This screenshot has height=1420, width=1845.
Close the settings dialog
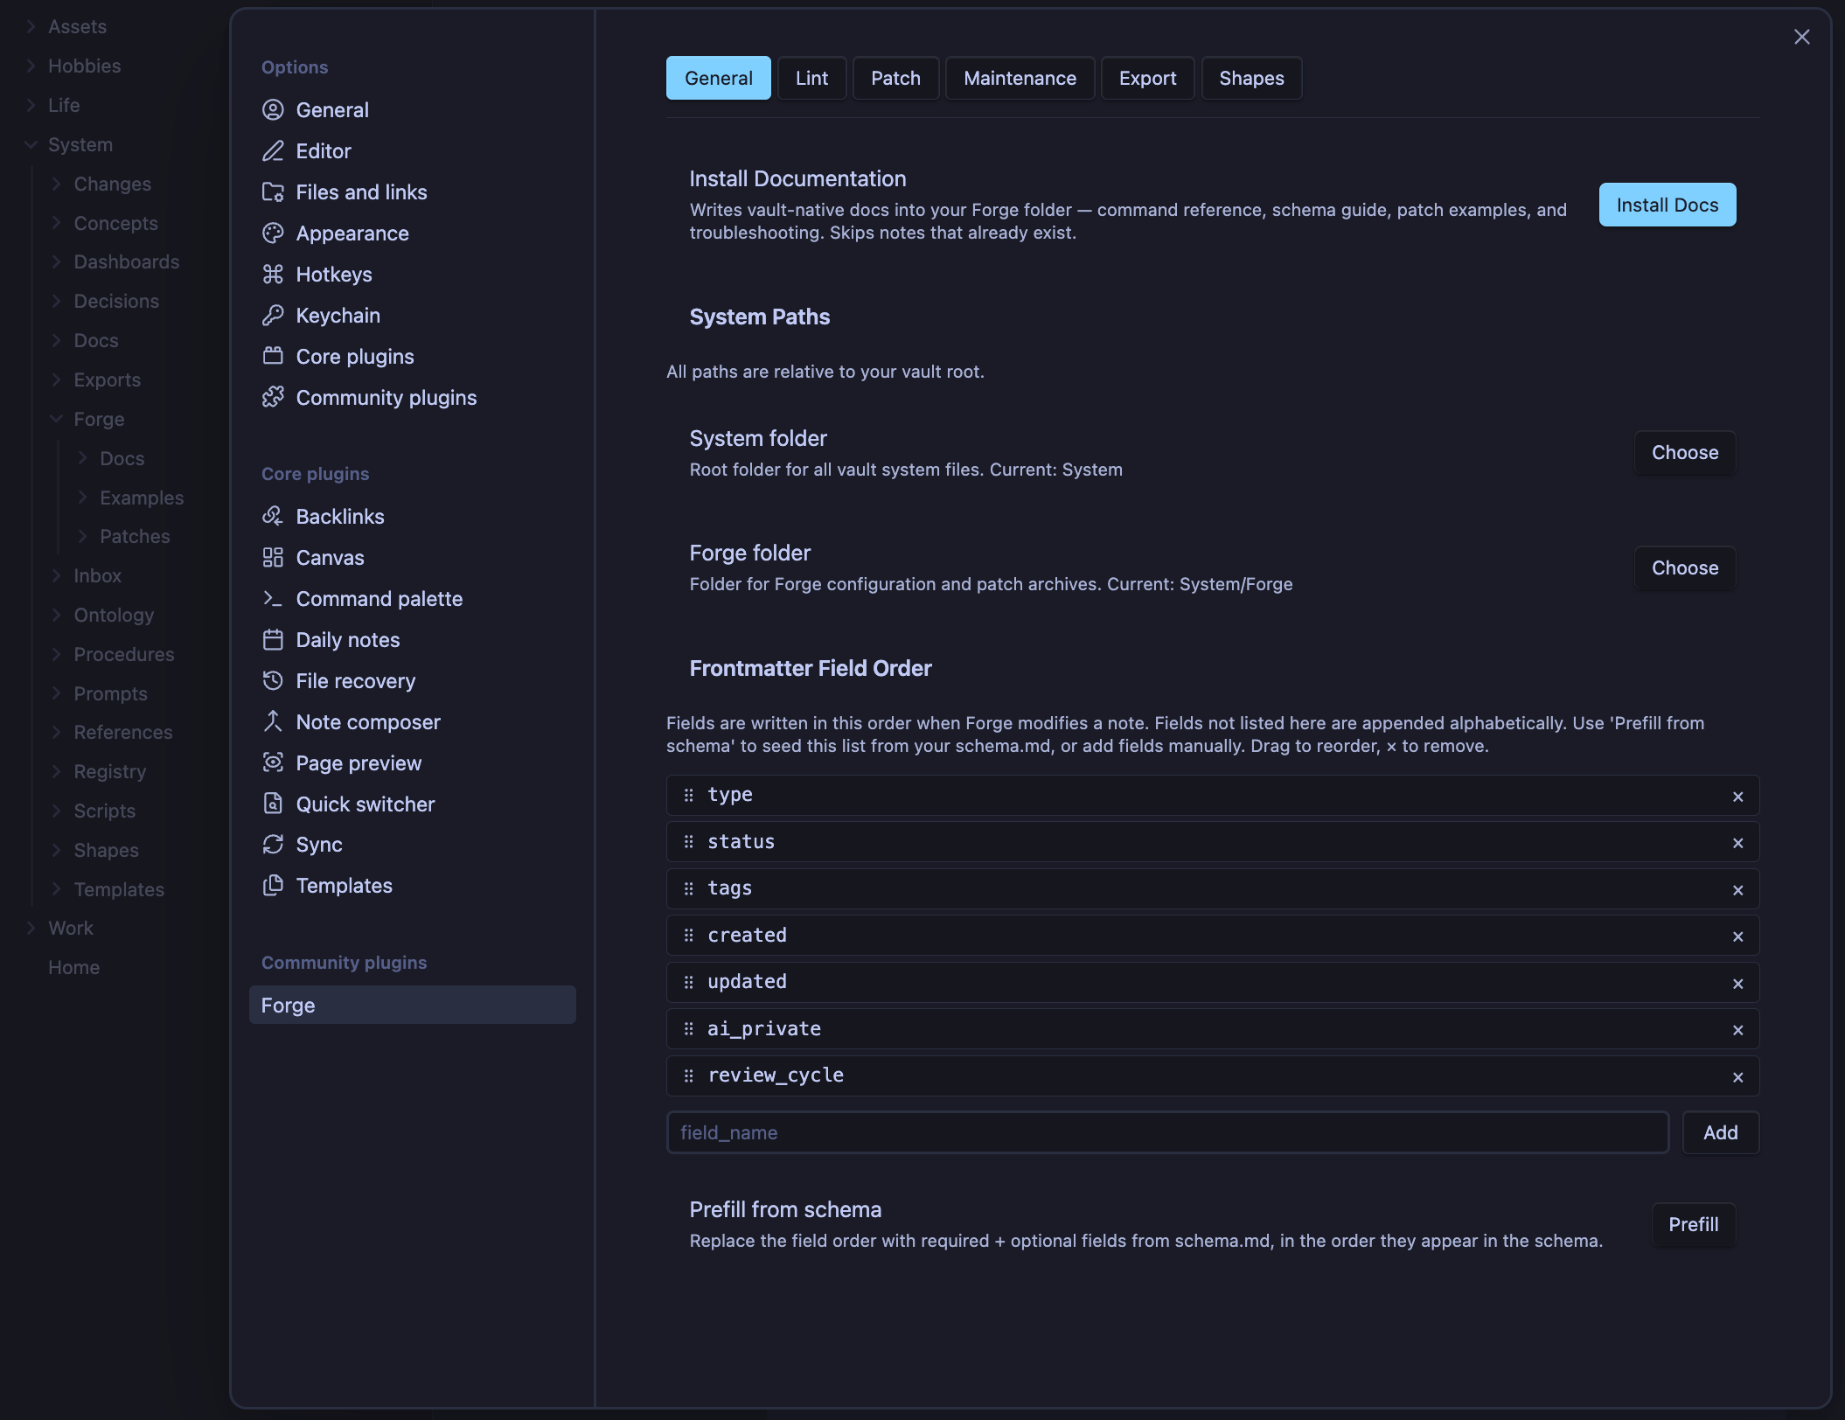[1801, 37]
